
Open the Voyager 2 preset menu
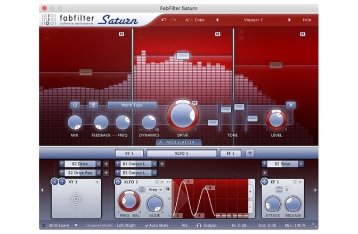pos(253,20)
